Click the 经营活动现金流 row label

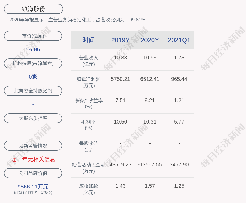point(89,165)
